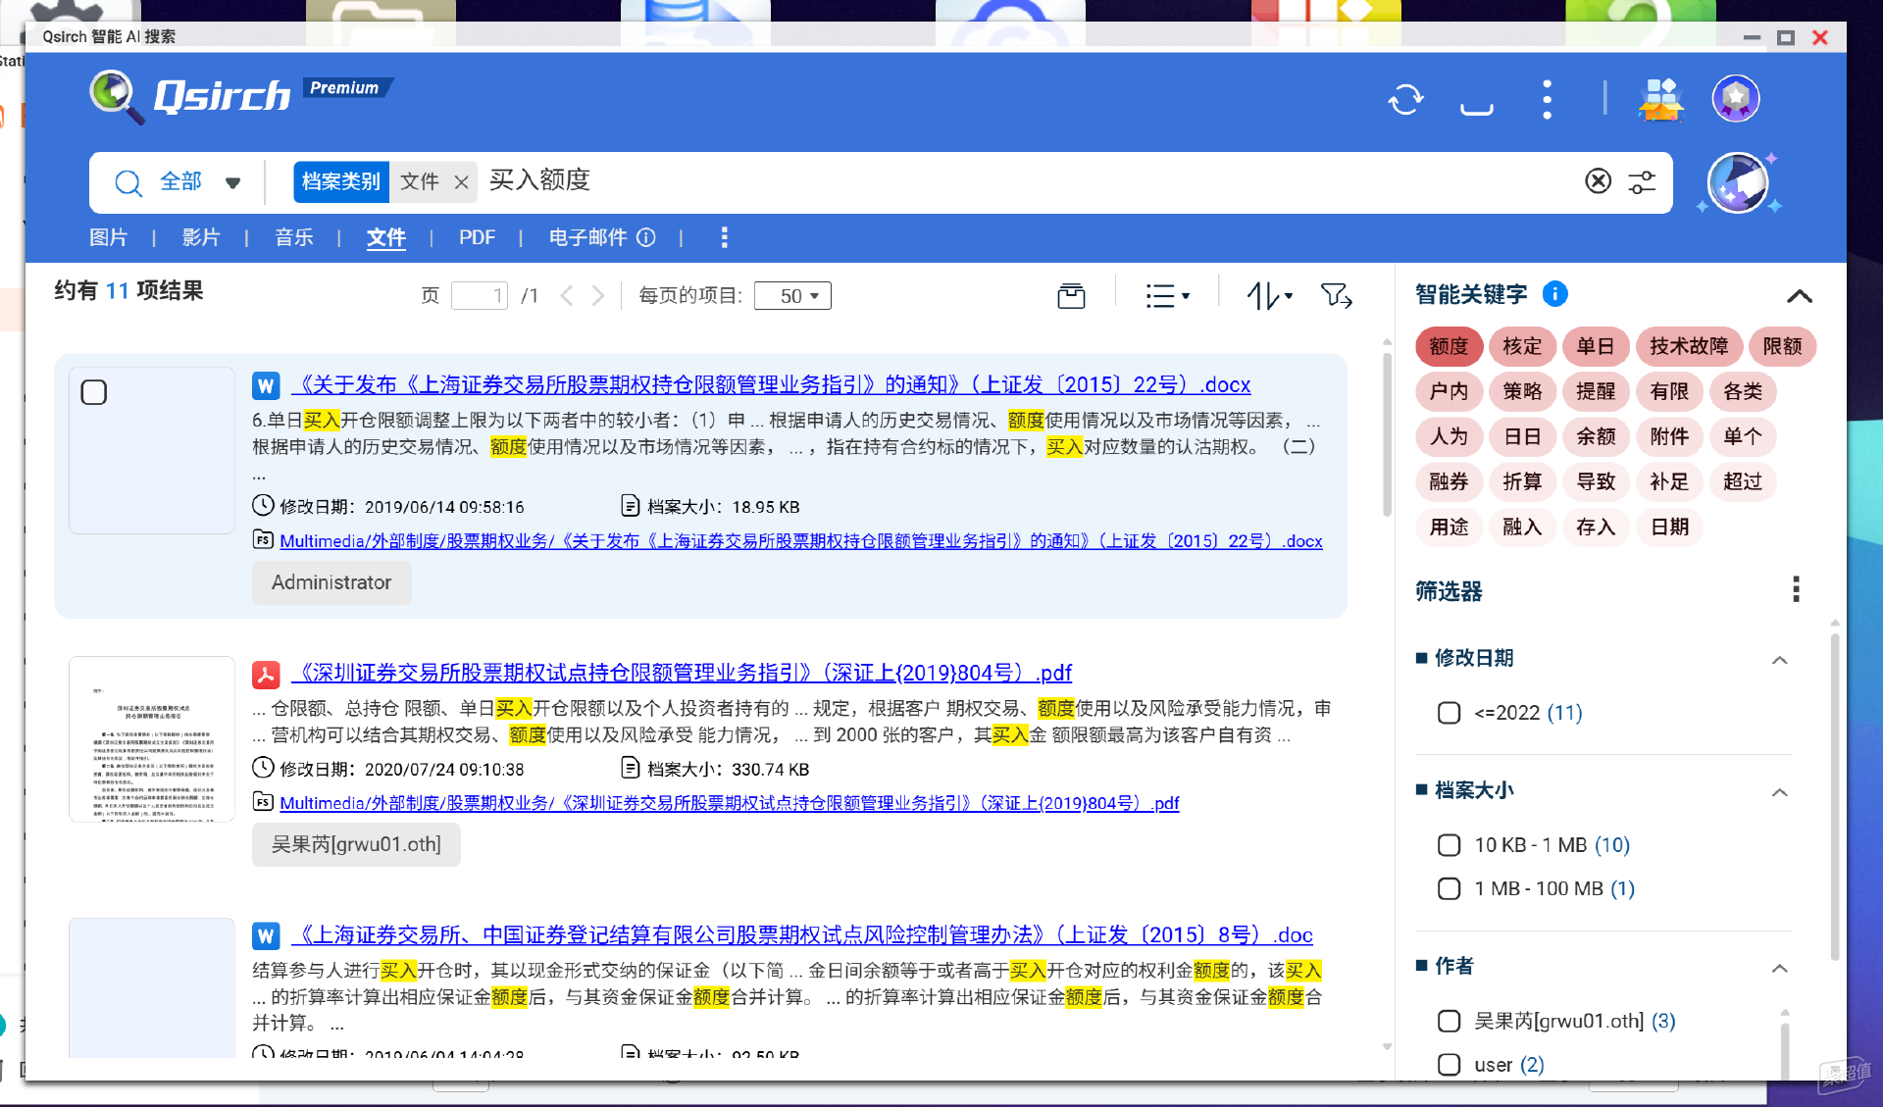Click the archive box icon above results
Viewport: 1883px width, 1107px height.
point(1071,296)
